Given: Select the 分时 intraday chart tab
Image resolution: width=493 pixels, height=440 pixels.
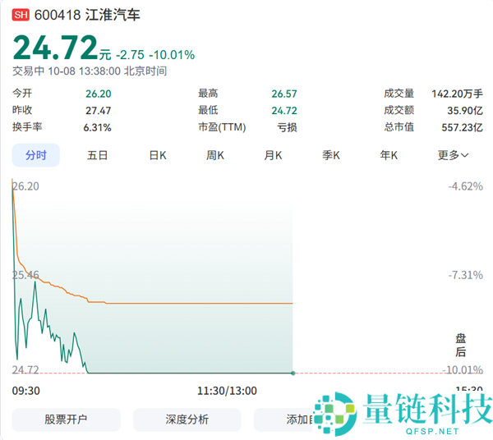Looking at the screenshot, I should click(x=36, y=155).
